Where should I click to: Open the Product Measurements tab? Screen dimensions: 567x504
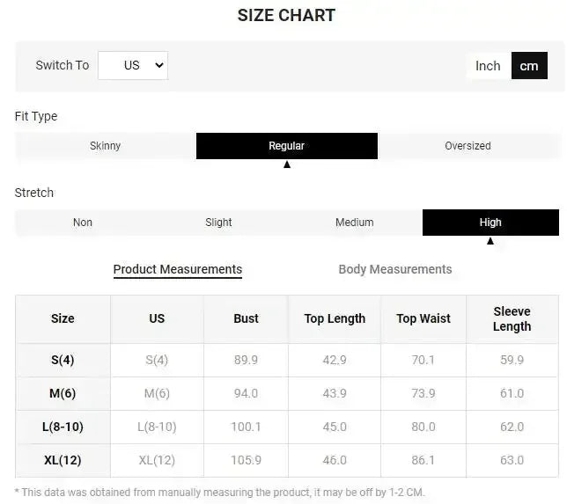[x=178, y=269]
